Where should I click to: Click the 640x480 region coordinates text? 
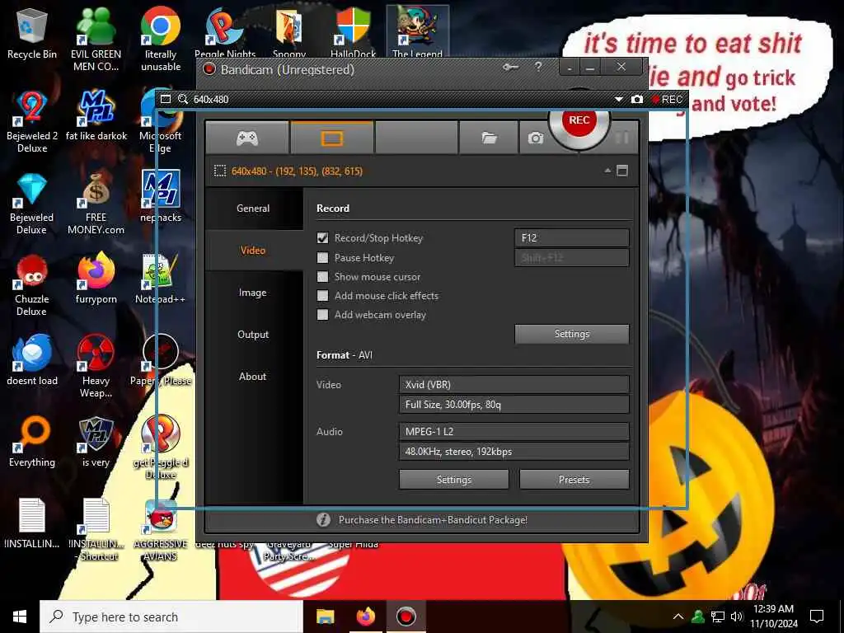coord(297,171)
